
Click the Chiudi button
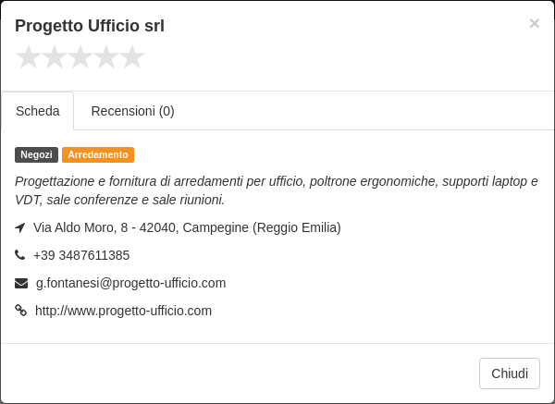(510, 373)
